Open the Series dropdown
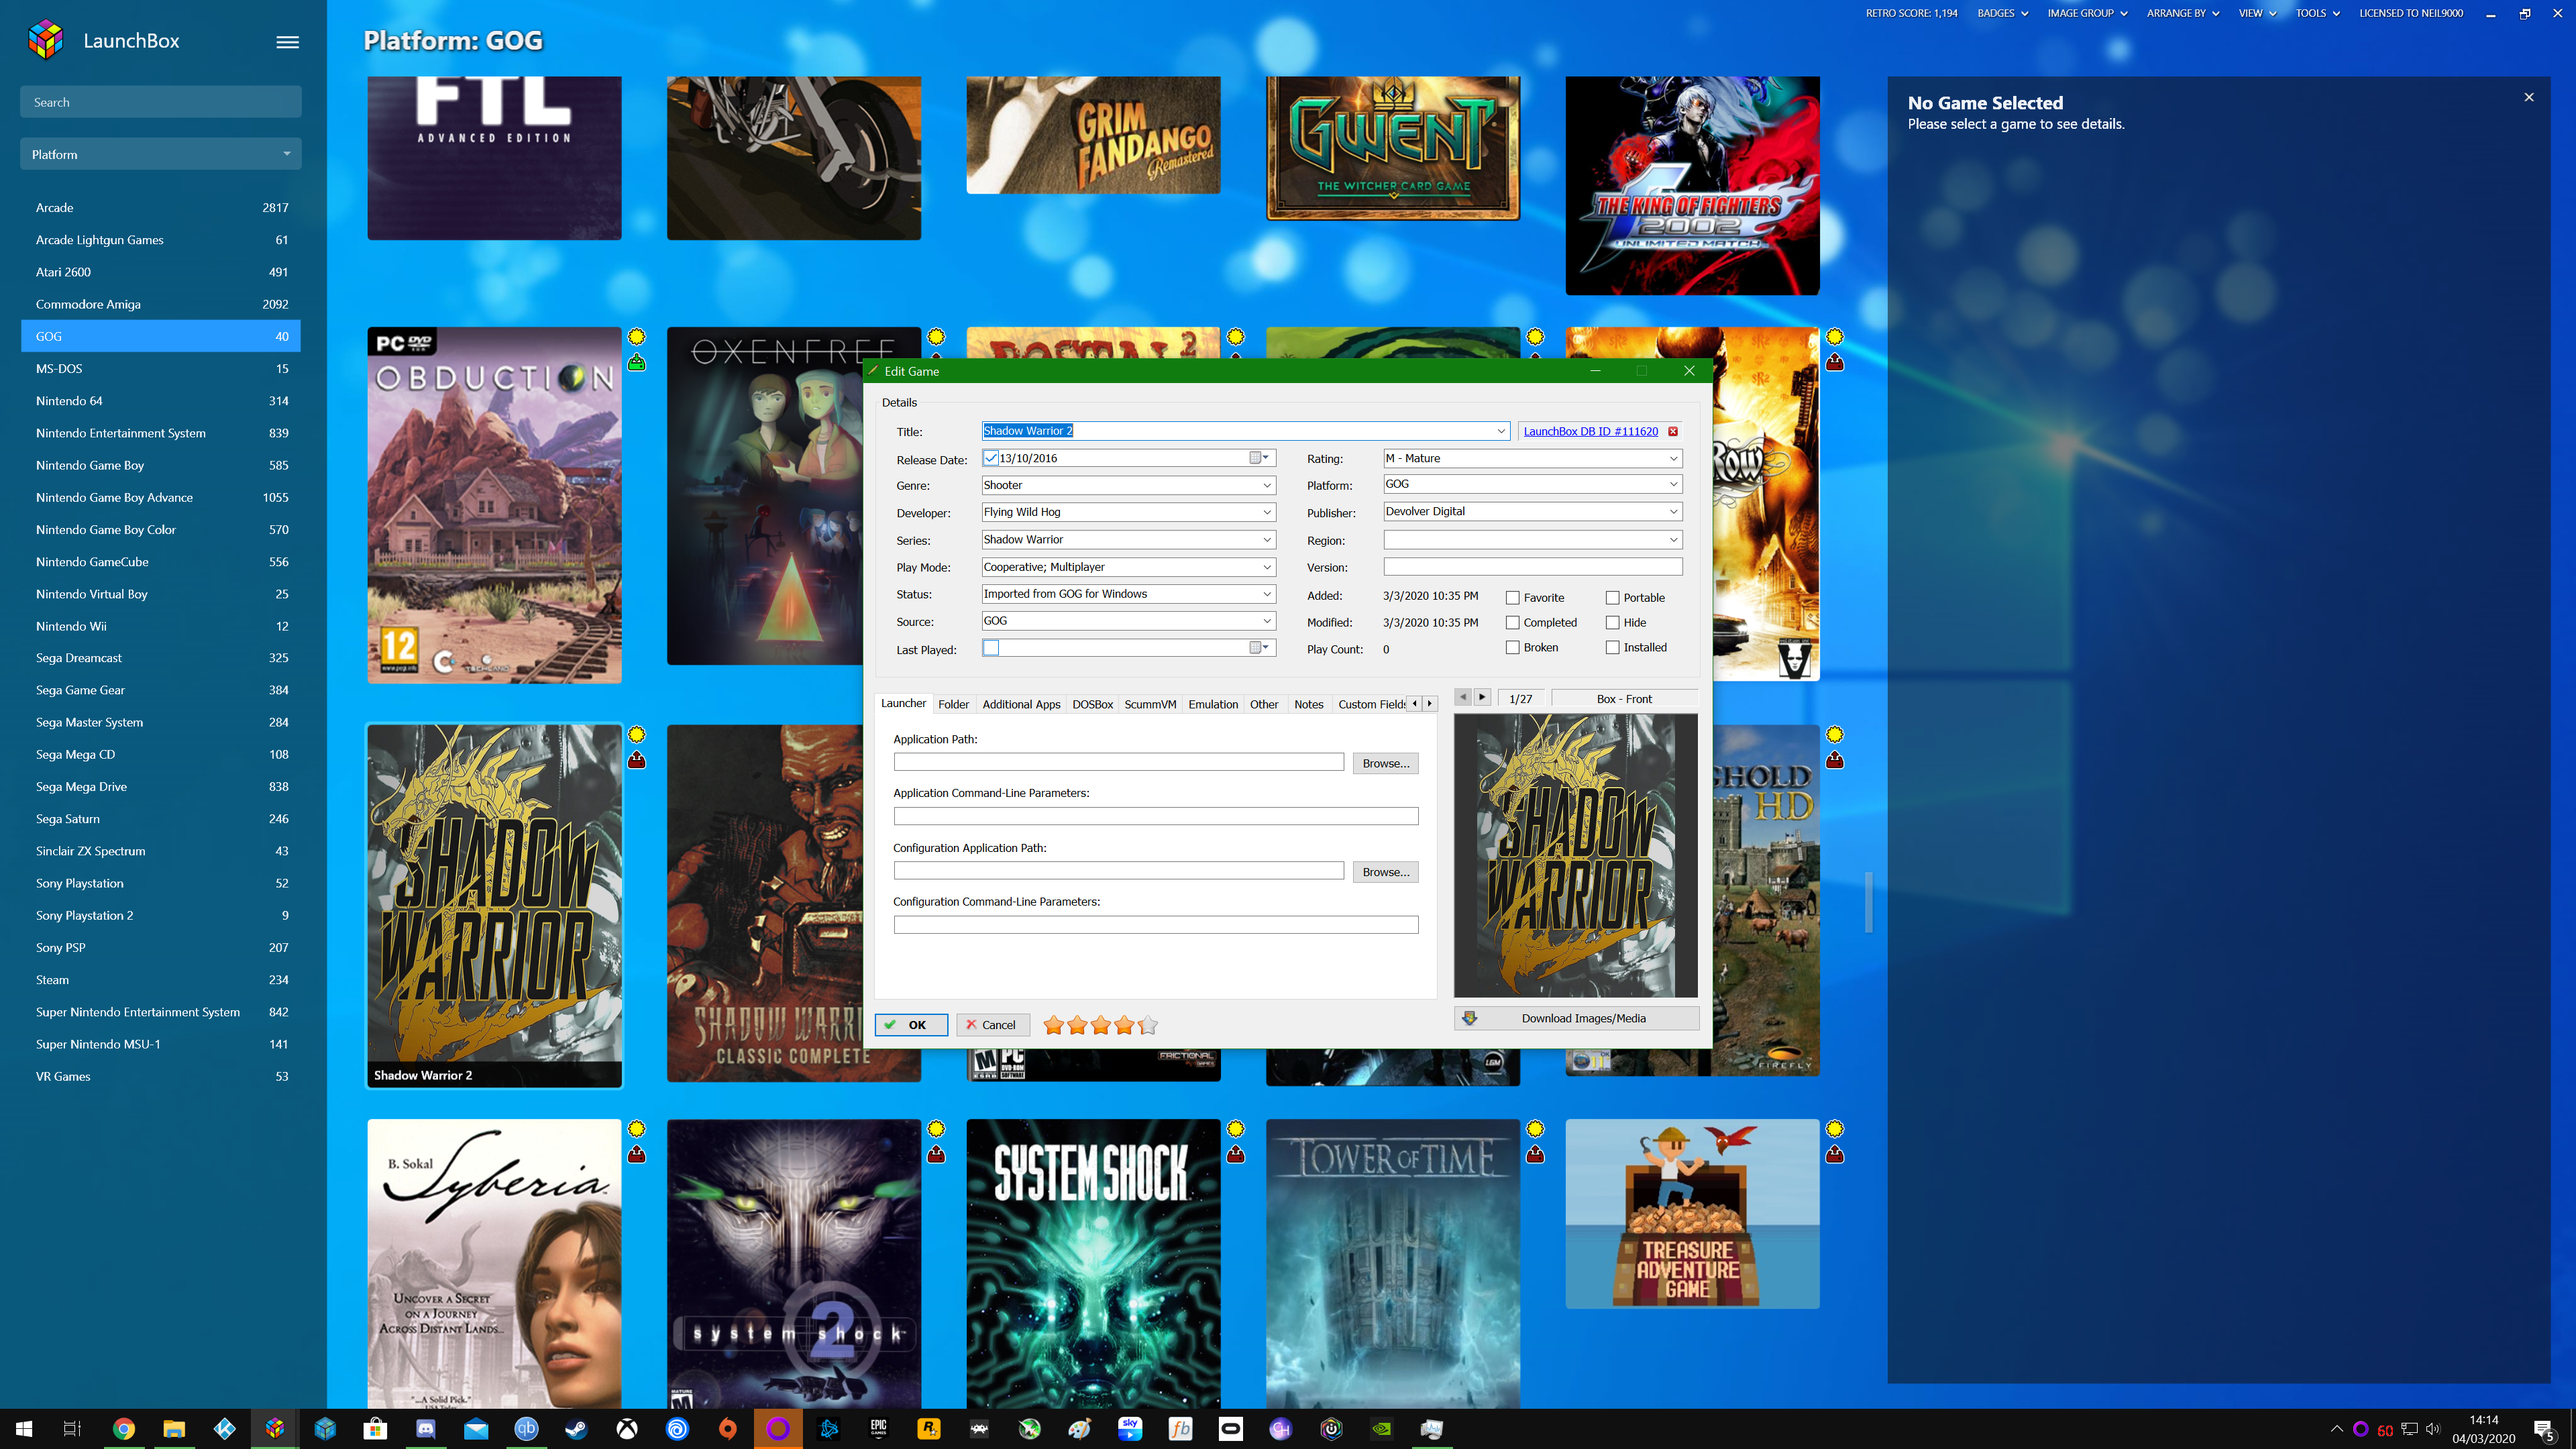Viewport: 2576px width, 1449px height. [1267, 540]
